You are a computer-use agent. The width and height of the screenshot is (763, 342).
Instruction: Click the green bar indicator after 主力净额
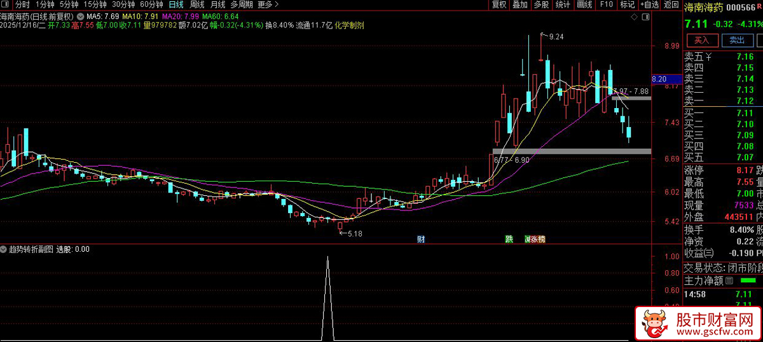tap(749, 280)
